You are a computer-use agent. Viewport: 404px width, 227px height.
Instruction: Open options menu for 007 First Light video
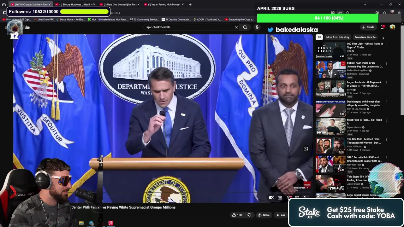coord(386,44)
